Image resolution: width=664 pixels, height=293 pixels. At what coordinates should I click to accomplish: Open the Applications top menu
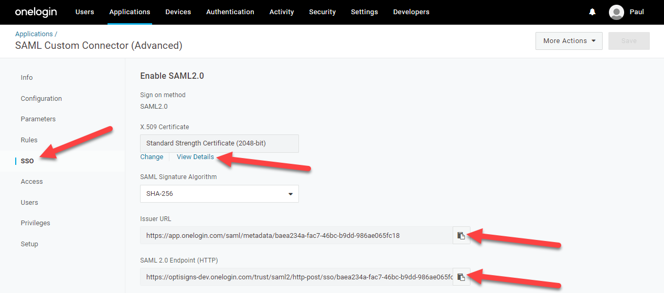130,12
